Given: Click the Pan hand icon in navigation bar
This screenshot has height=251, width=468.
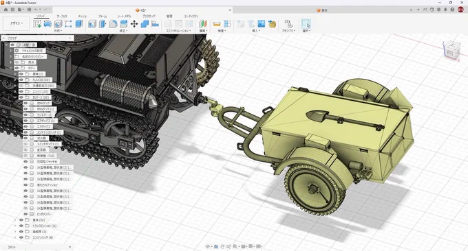Looking at the screenshot, I should [x=222, y=246].
